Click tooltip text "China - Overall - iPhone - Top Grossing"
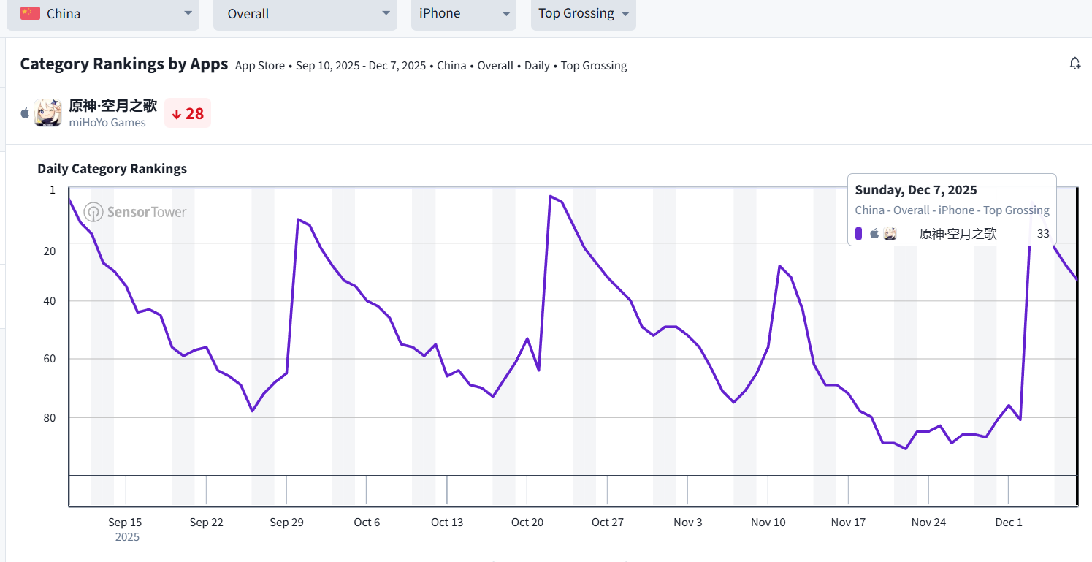 [x=952, y=210]
